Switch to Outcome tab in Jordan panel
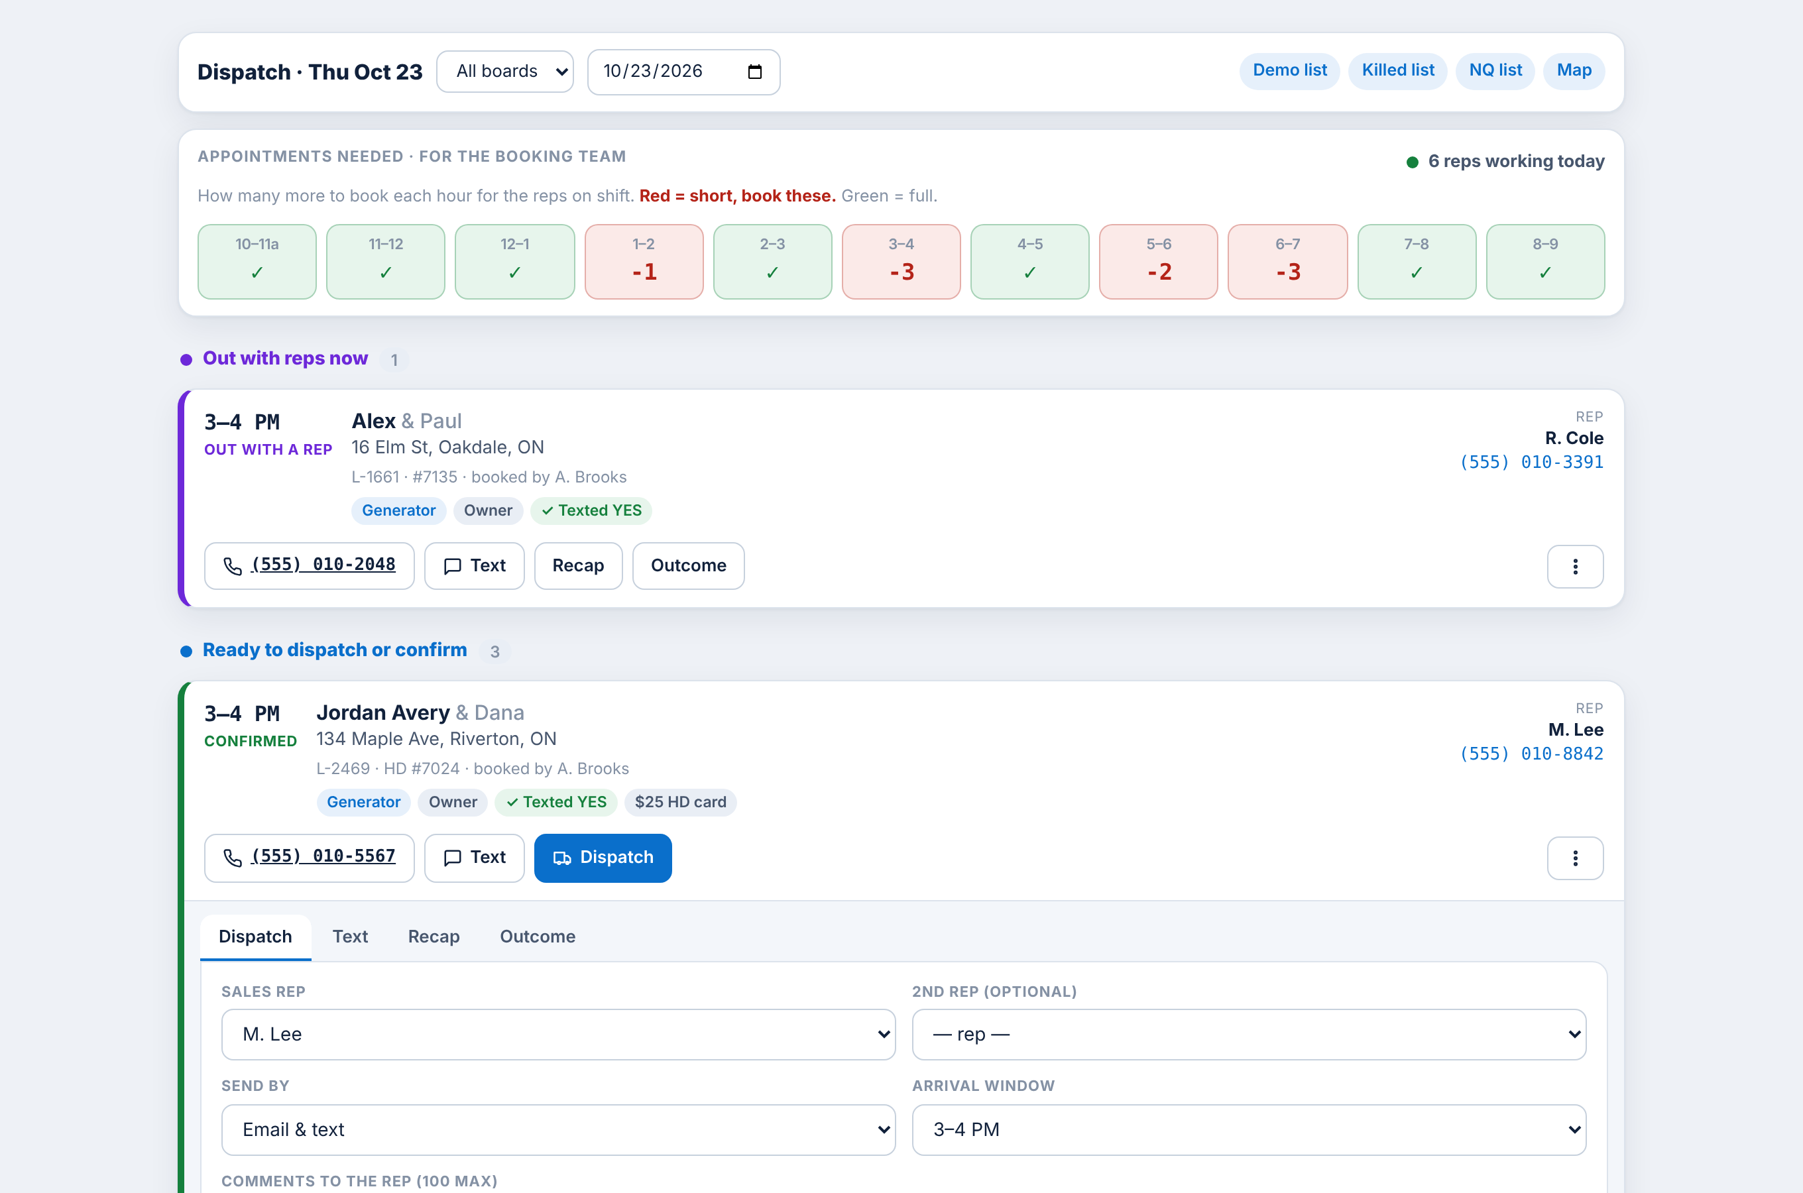1803x1193 pixels. click(537, 937)
